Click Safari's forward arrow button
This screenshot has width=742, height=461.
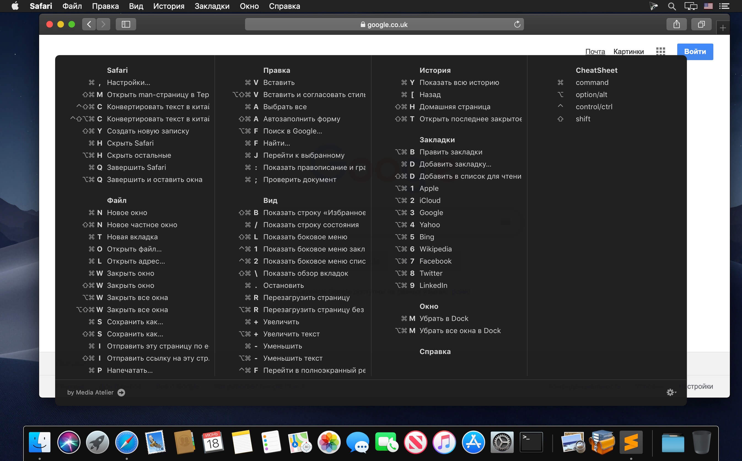pyautogui.click(x=103, y=24)
